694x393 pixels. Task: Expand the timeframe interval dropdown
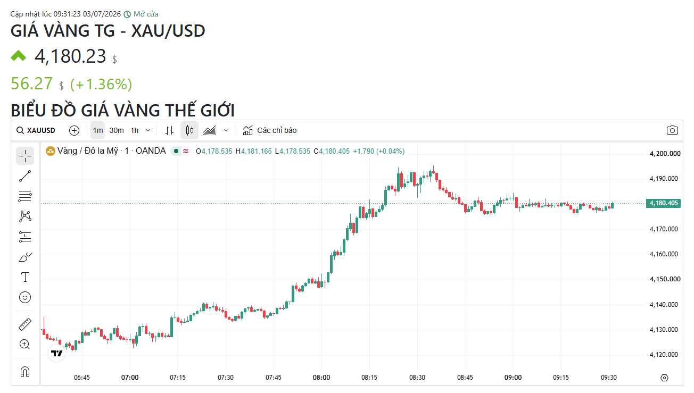tap(148, 130)
